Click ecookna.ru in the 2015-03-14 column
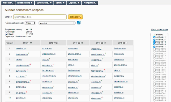Viewport: 171px width, 102px height. tap(96, 82)
